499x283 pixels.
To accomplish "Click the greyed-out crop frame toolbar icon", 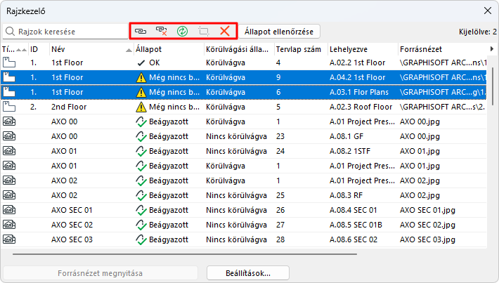I will click(x=204, y=31).
